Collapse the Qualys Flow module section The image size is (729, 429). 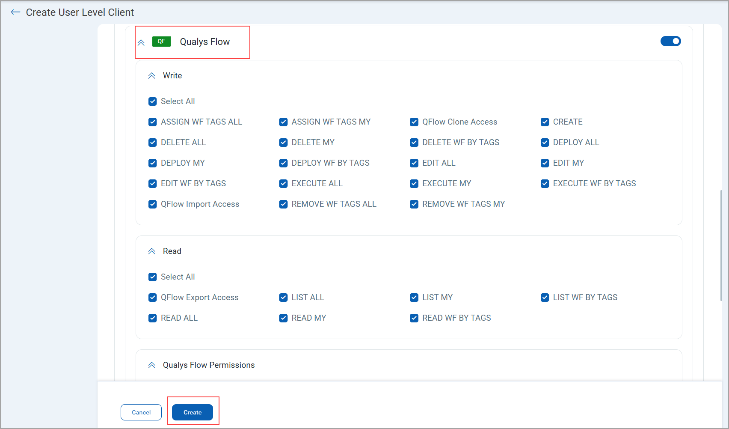pyautogui.click(x=141, y=42)
